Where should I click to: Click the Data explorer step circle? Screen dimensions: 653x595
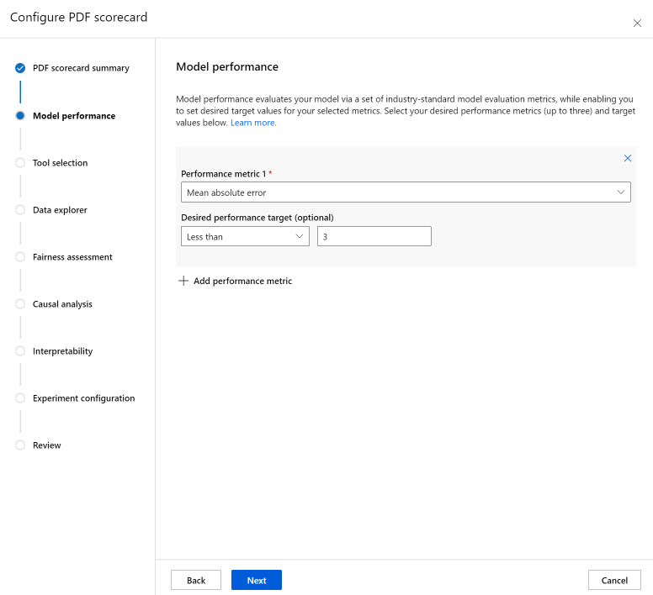point(20,210)
